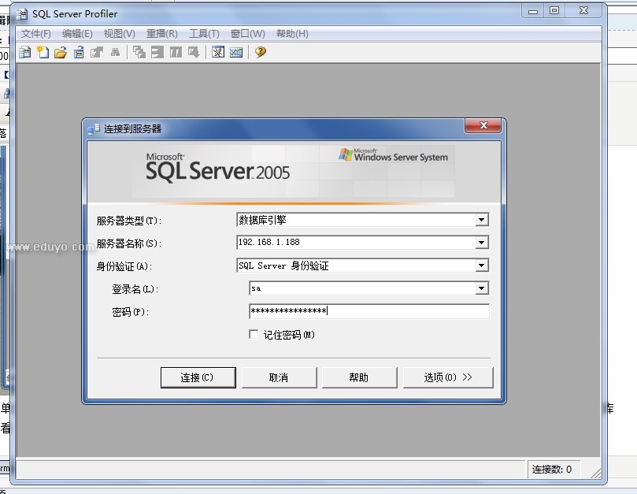
Task: Click the yellow question mark Help icon
Action: [261, 53]
